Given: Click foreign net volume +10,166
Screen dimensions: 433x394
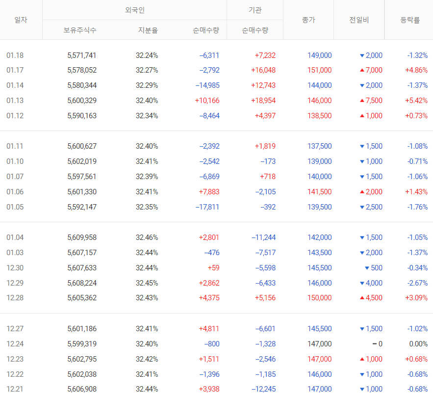Looking at the screenshot, I should tap(207, 101).
